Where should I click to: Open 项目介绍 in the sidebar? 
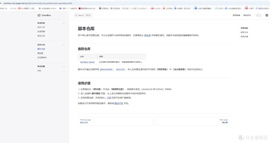coord(41,27)
